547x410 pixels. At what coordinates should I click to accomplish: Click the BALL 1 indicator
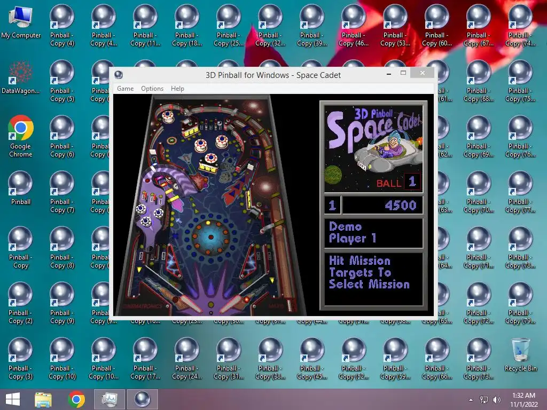click(398, 183)
